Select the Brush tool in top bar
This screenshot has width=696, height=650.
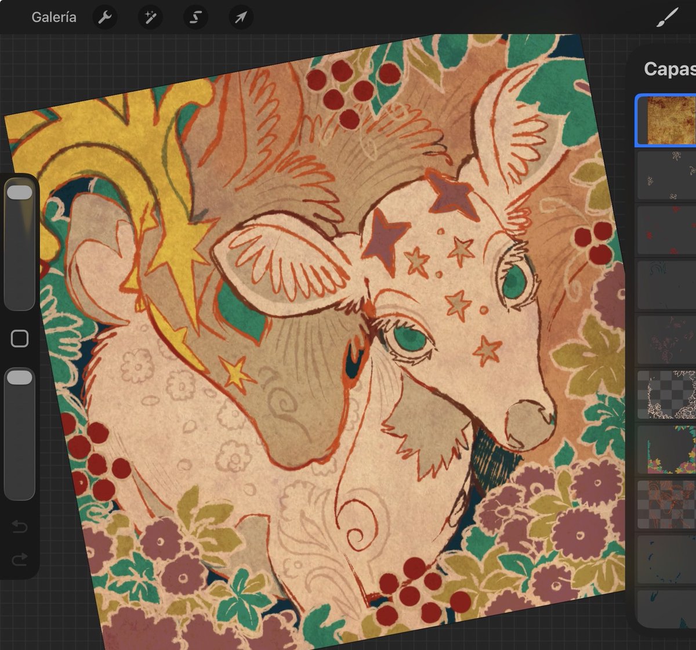click(x=668, y=17)
